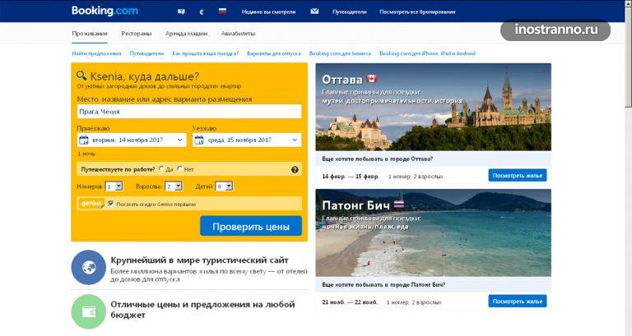Expand the Номеров rooms dropdown
Viewport: 632px width, 336px height.
[114, 186]
